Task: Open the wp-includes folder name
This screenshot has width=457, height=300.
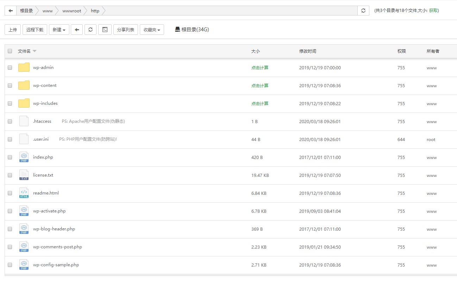Action: [45, 103]
